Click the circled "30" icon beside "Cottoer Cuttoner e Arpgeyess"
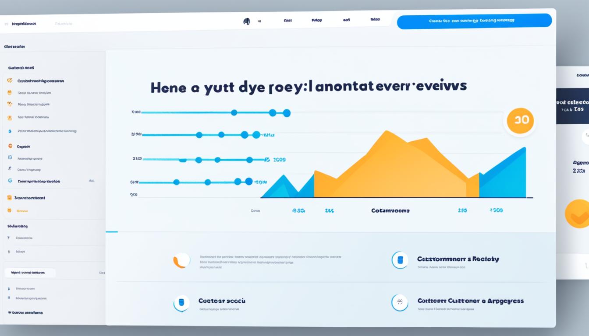The image size is (589, 336). coord(400,302)
